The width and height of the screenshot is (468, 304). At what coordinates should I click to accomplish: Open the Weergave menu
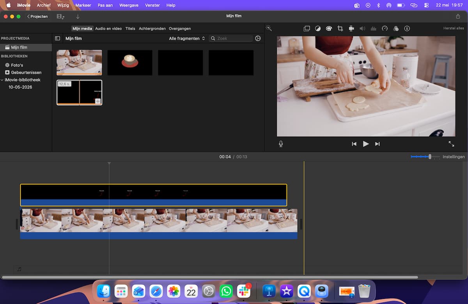pos(128,5)
